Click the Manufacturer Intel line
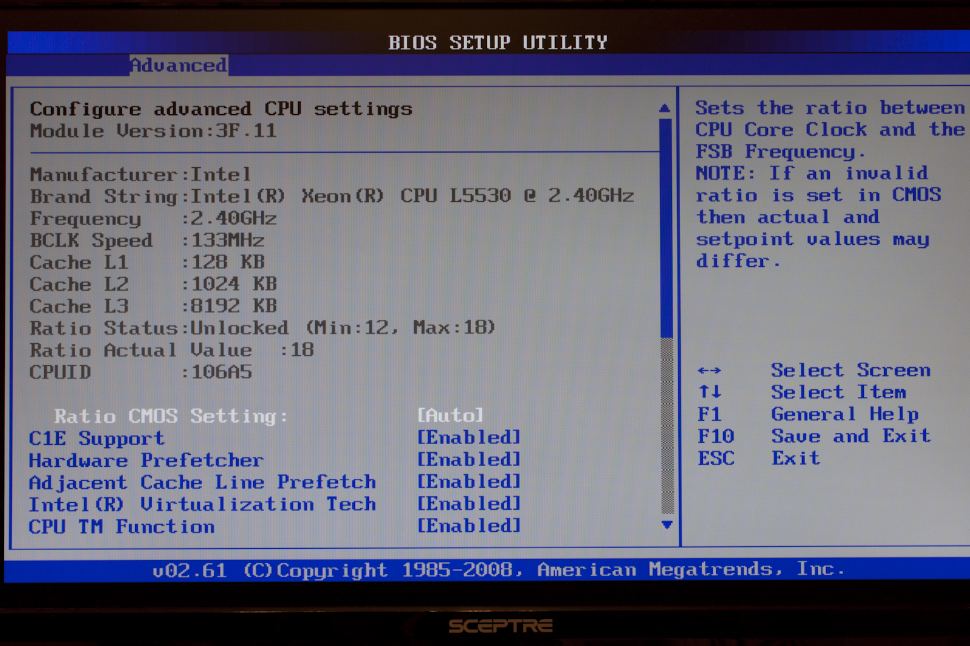 140,174
